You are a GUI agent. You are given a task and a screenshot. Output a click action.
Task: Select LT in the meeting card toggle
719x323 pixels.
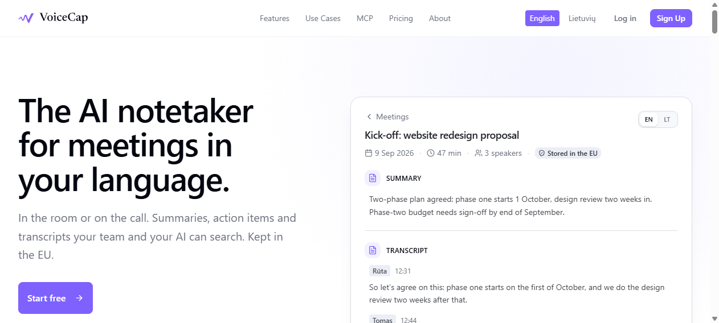[667, 119]
